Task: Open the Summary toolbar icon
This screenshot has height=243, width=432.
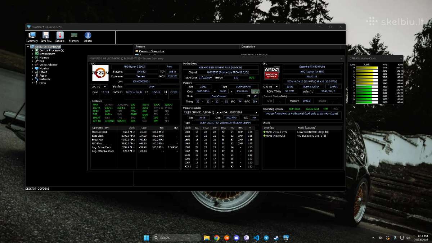Action: [x=32, y=37]
